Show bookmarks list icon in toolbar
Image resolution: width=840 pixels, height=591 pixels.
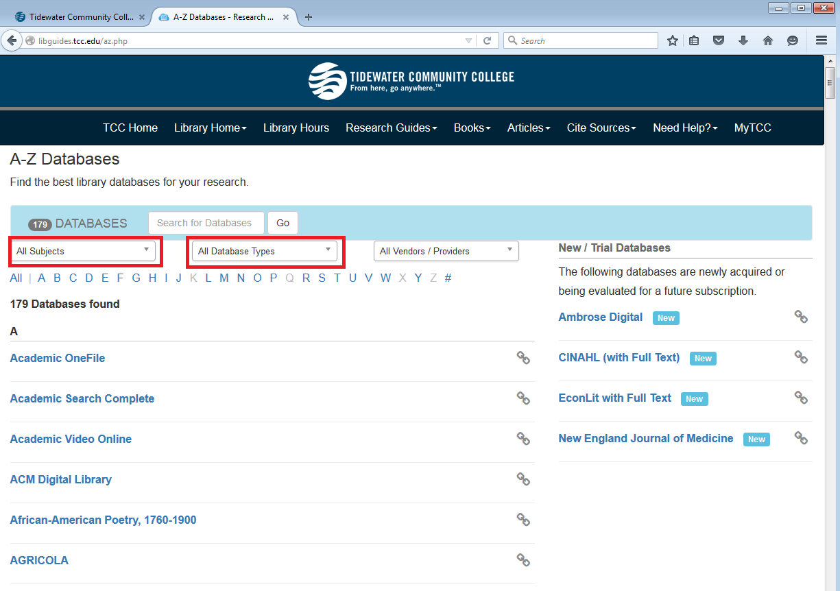coord(694,40)
